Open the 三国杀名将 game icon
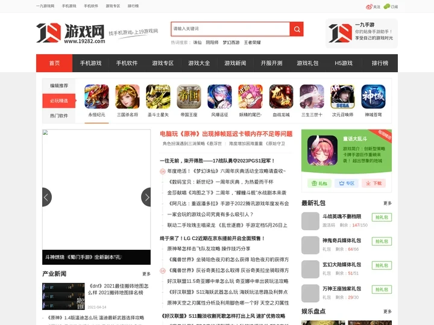Viewport: 434px width, 325px height. [x=127, y=97]
